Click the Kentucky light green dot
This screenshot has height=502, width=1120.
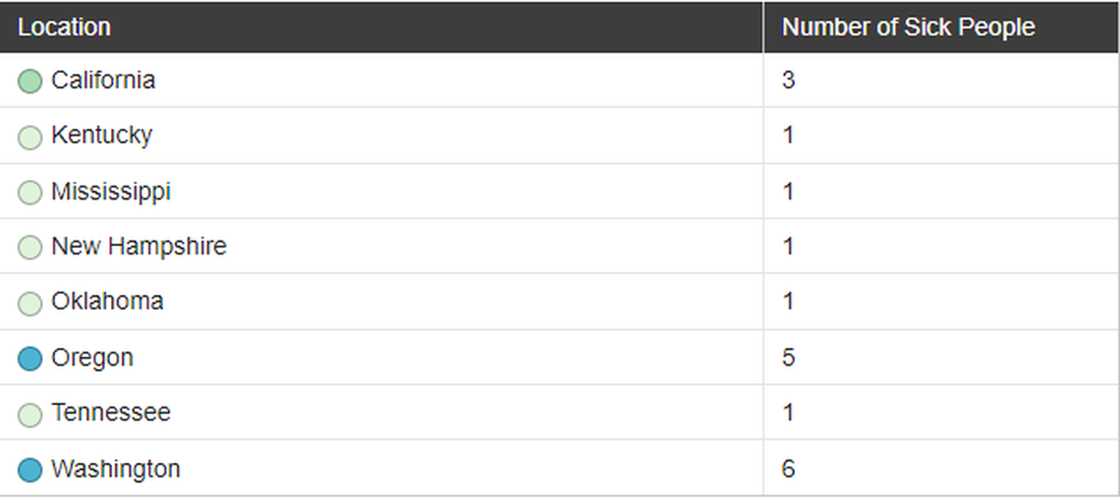[x=30, y=137]
